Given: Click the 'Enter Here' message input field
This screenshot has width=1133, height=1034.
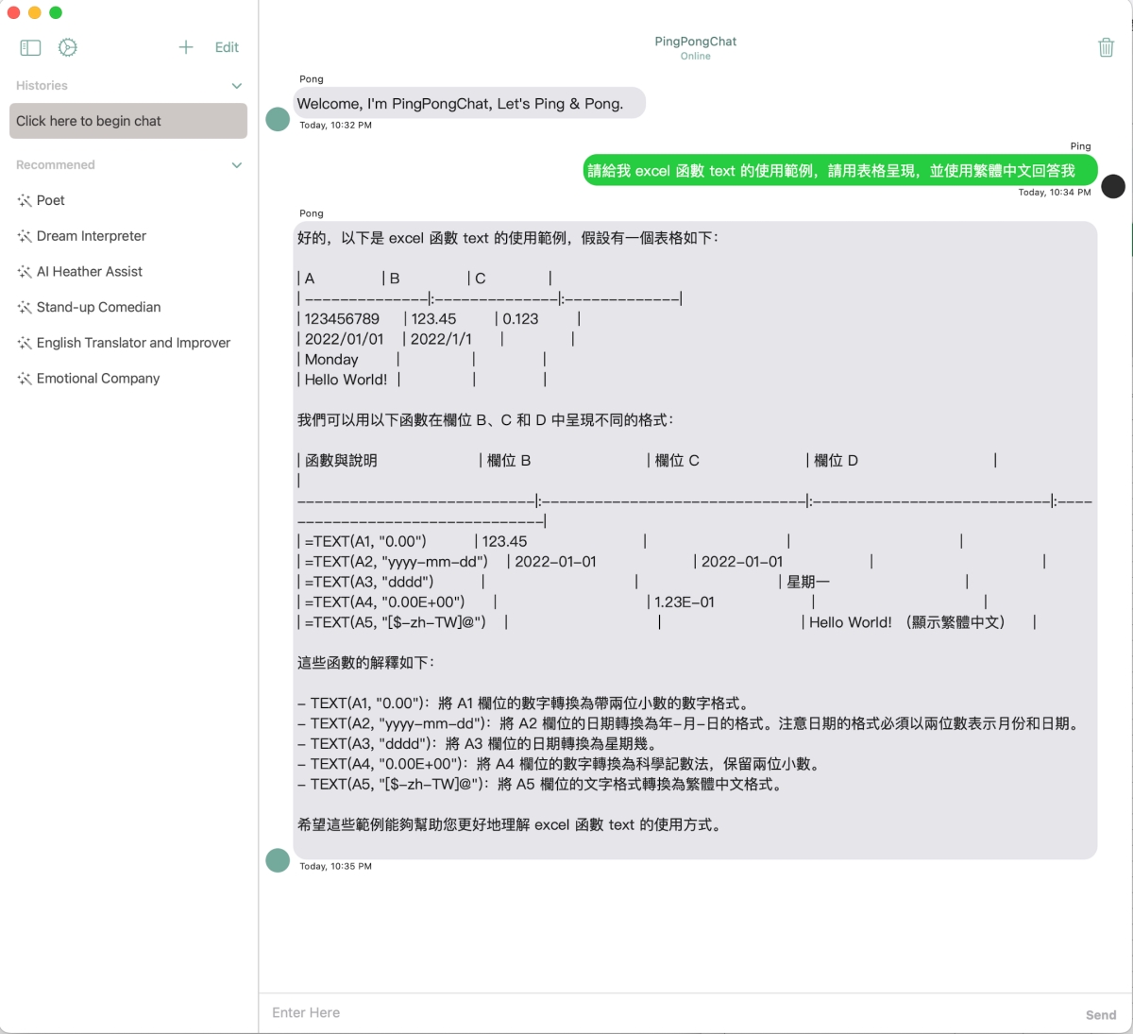Looking at the screenshot, I should pos(670,1013).
